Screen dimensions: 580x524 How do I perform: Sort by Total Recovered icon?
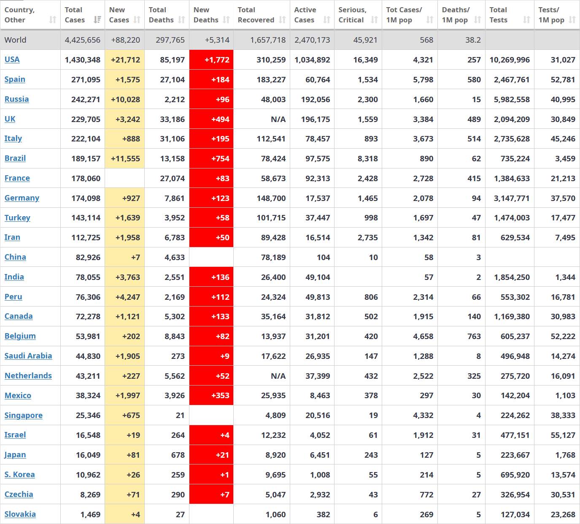283,20
